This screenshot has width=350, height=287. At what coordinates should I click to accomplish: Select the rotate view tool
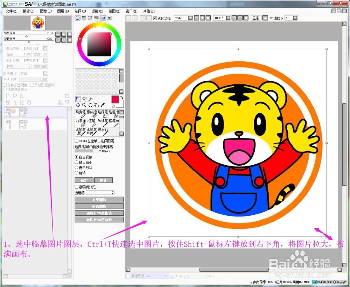click(x=90, y=105)
